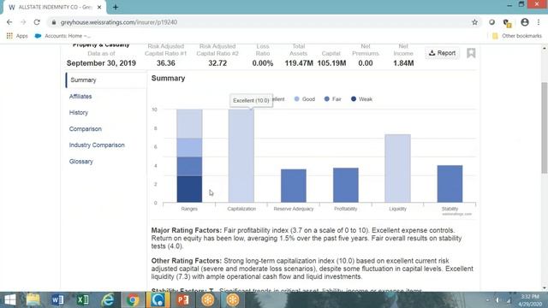548x308 pixels.
Task: Open the Comparison section
Action: (86, 129)
